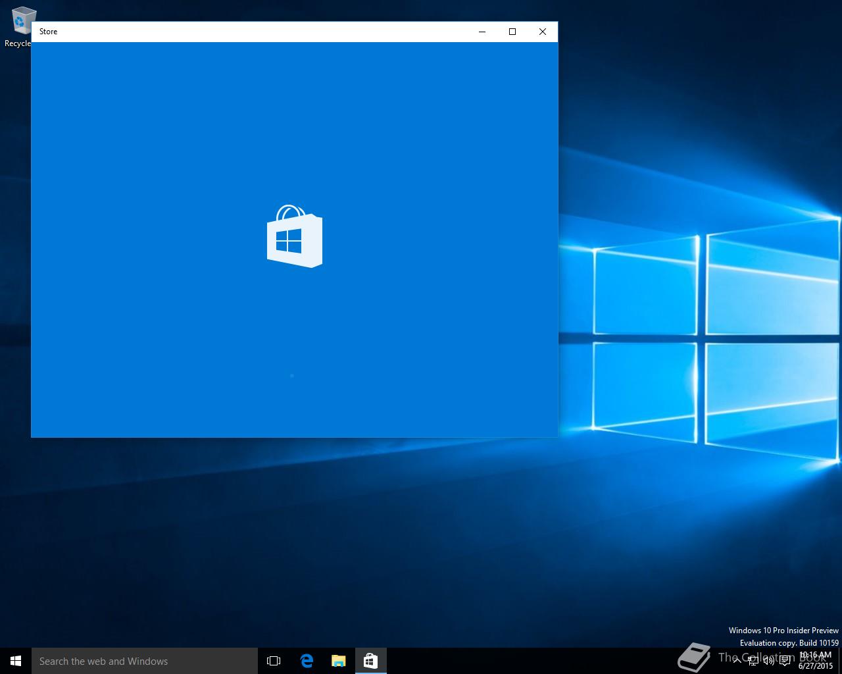Open the clock showing 10:16 AM

tap(816, 661)
